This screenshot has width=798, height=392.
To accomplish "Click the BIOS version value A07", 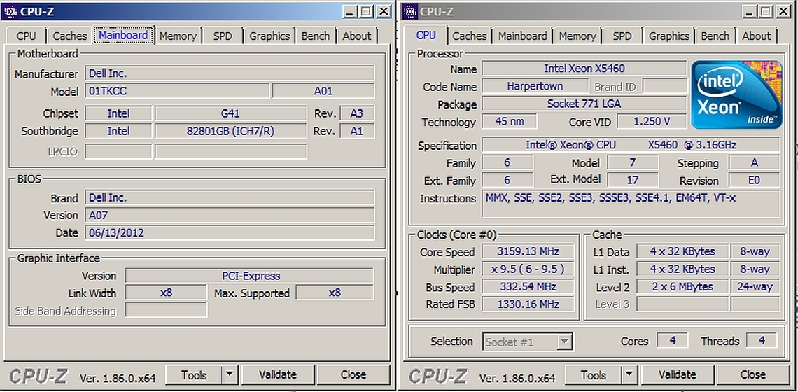I will pos(230,215).
